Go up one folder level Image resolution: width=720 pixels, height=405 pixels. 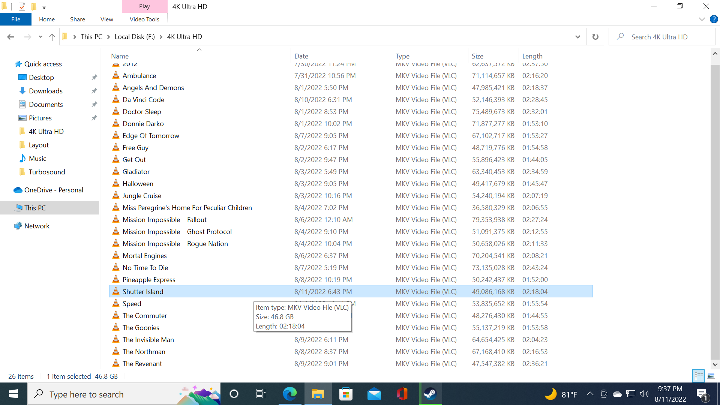pos(52,37)
